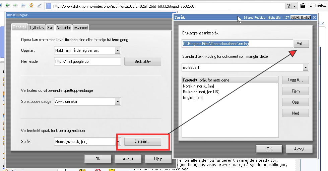328x171 pixels.
Task: Pause the Dilated Peoples track
Action: point(301,17)
